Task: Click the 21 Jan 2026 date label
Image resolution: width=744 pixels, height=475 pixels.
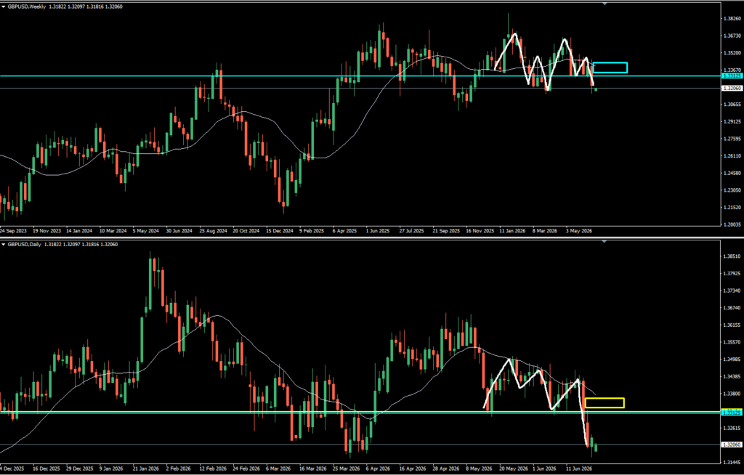Action: 146,468
